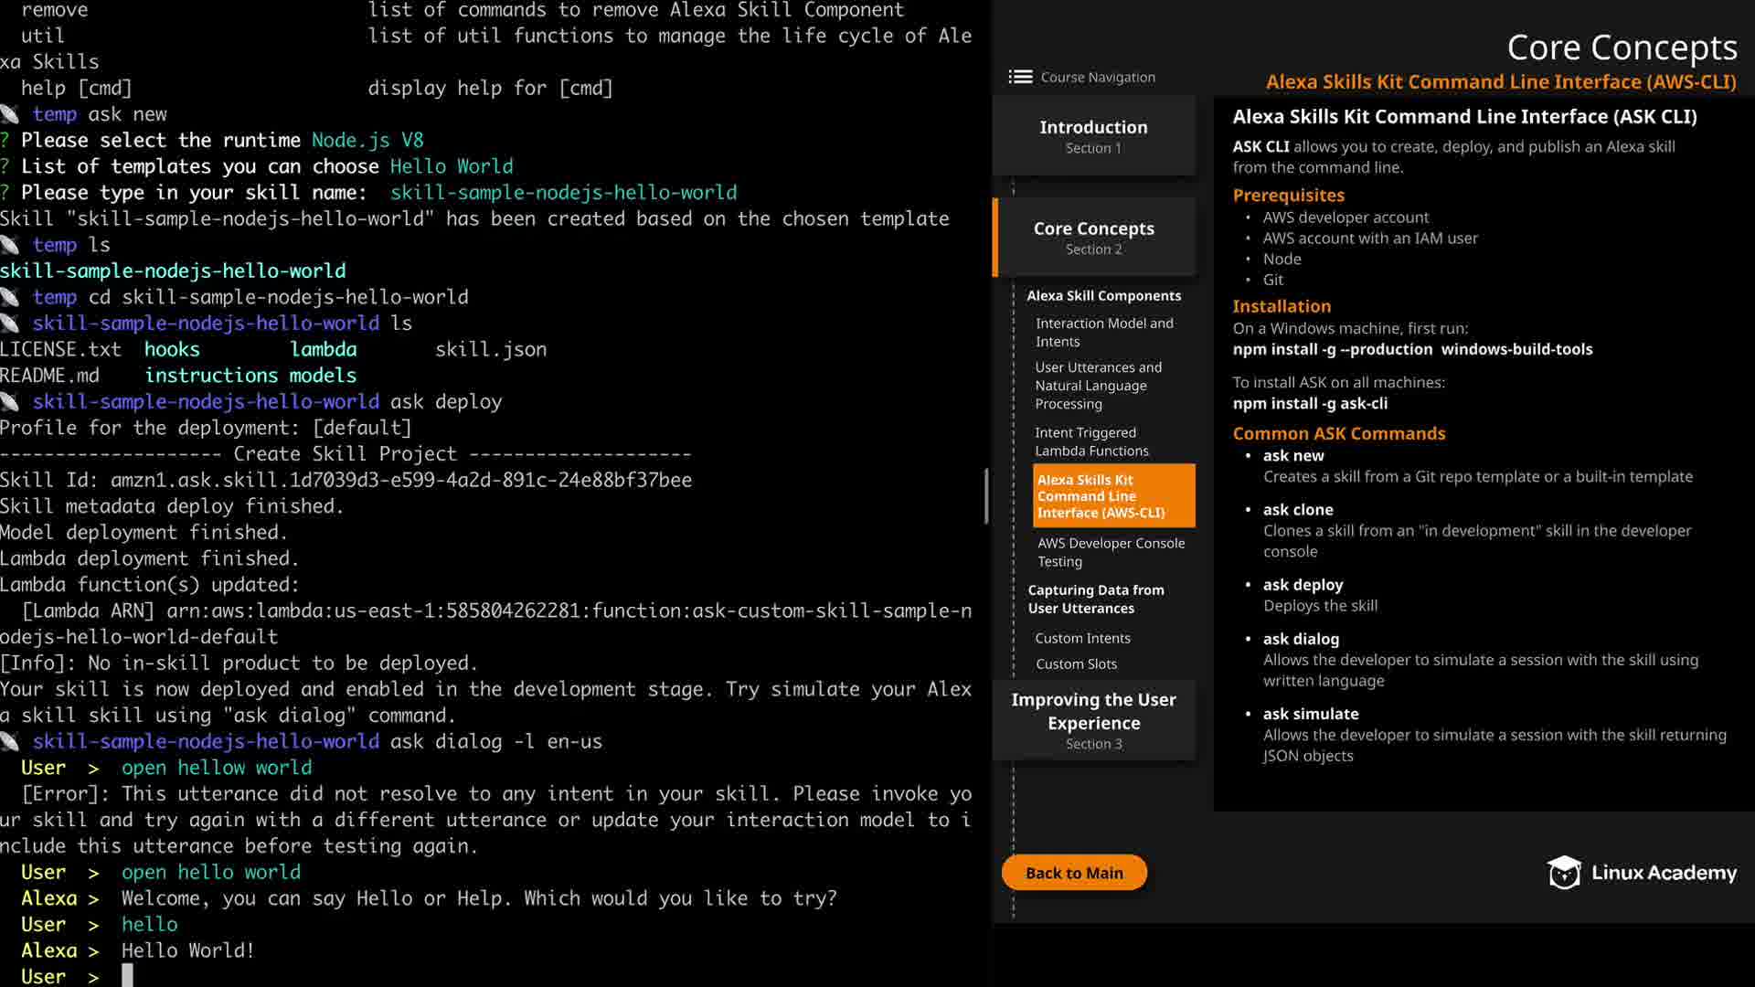The height and width of the screenshot is (987, 1755).
Task: Open User Utterances and Natural Language Processing
Action: (1098, 386)
